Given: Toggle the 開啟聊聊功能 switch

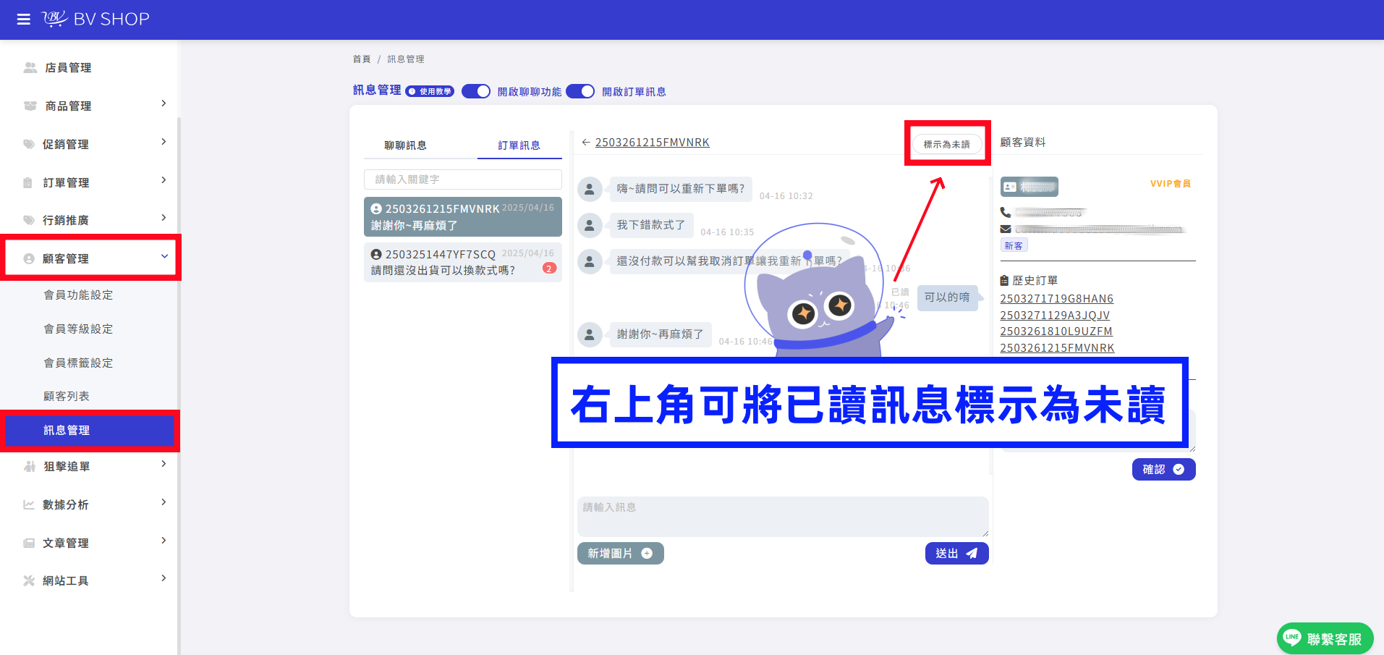Looking at the screenshot, I should tap(476, 91).
